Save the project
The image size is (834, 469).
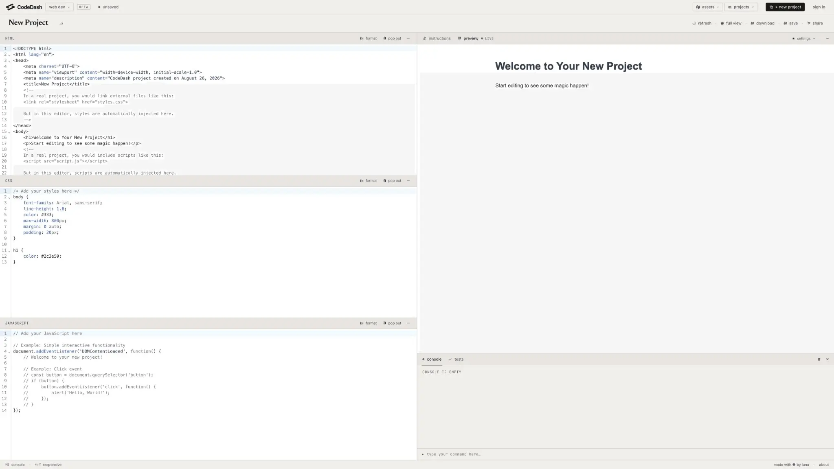coord(790,23)
